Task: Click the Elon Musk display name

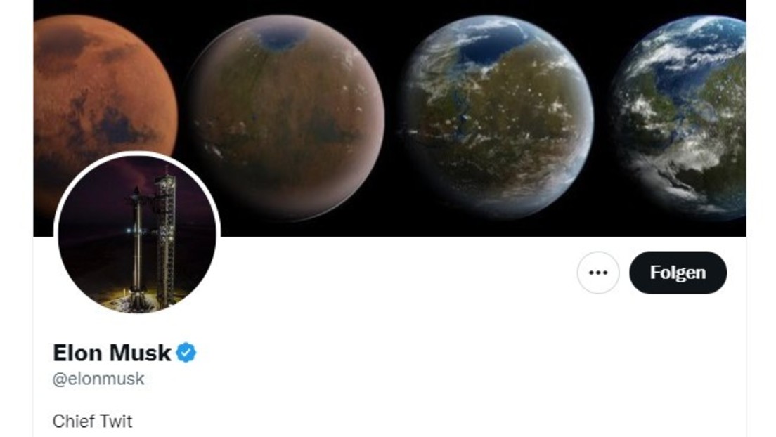Action: (x=112, y=353)
